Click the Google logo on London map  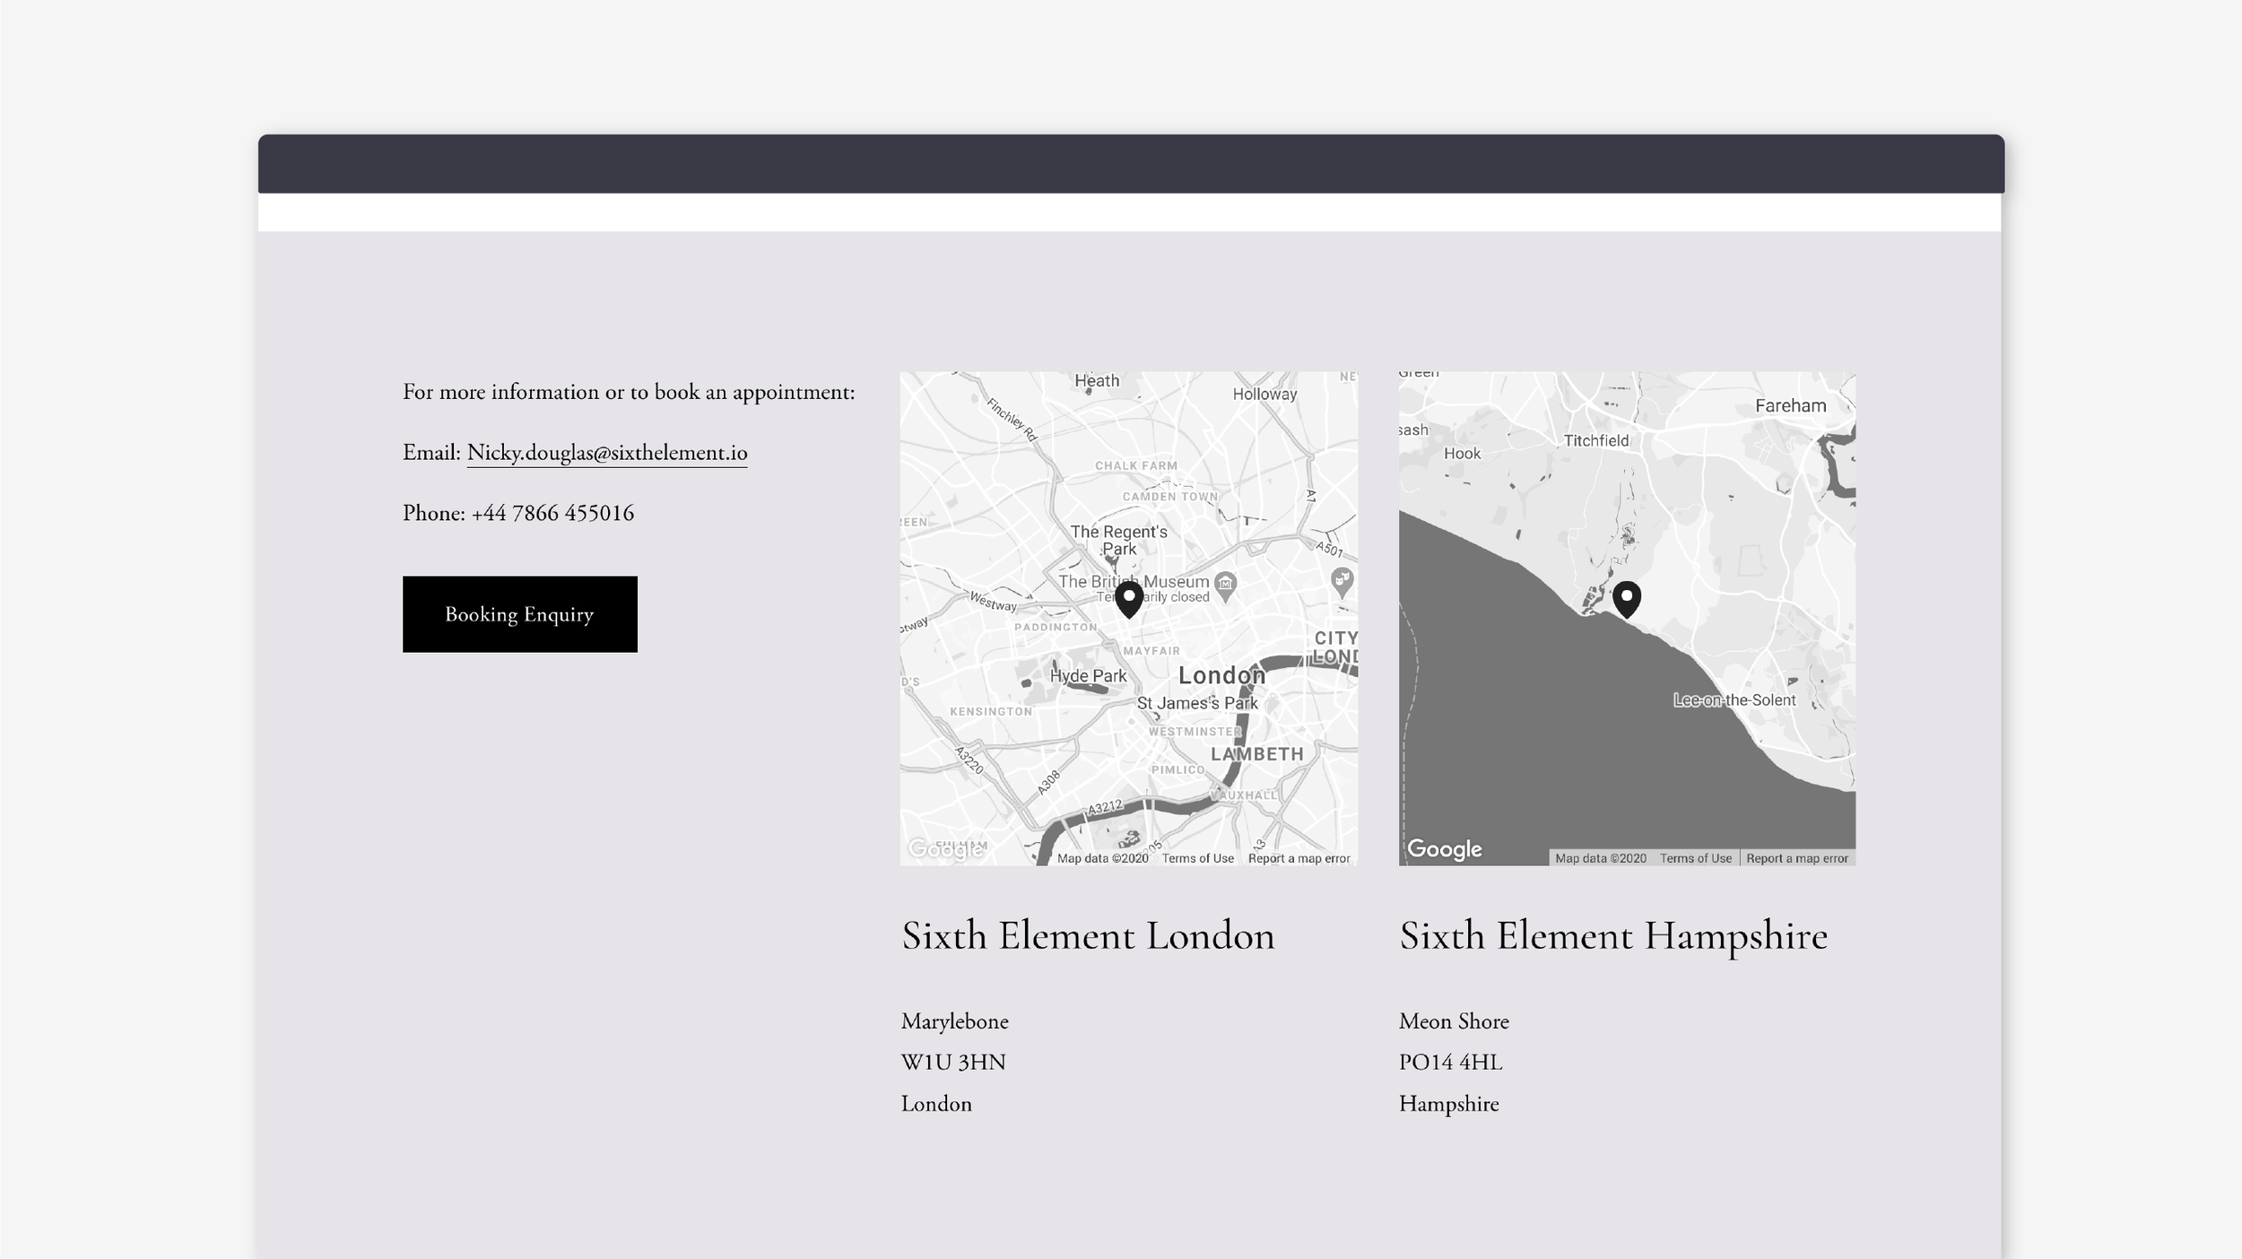(x=945, y=848)
